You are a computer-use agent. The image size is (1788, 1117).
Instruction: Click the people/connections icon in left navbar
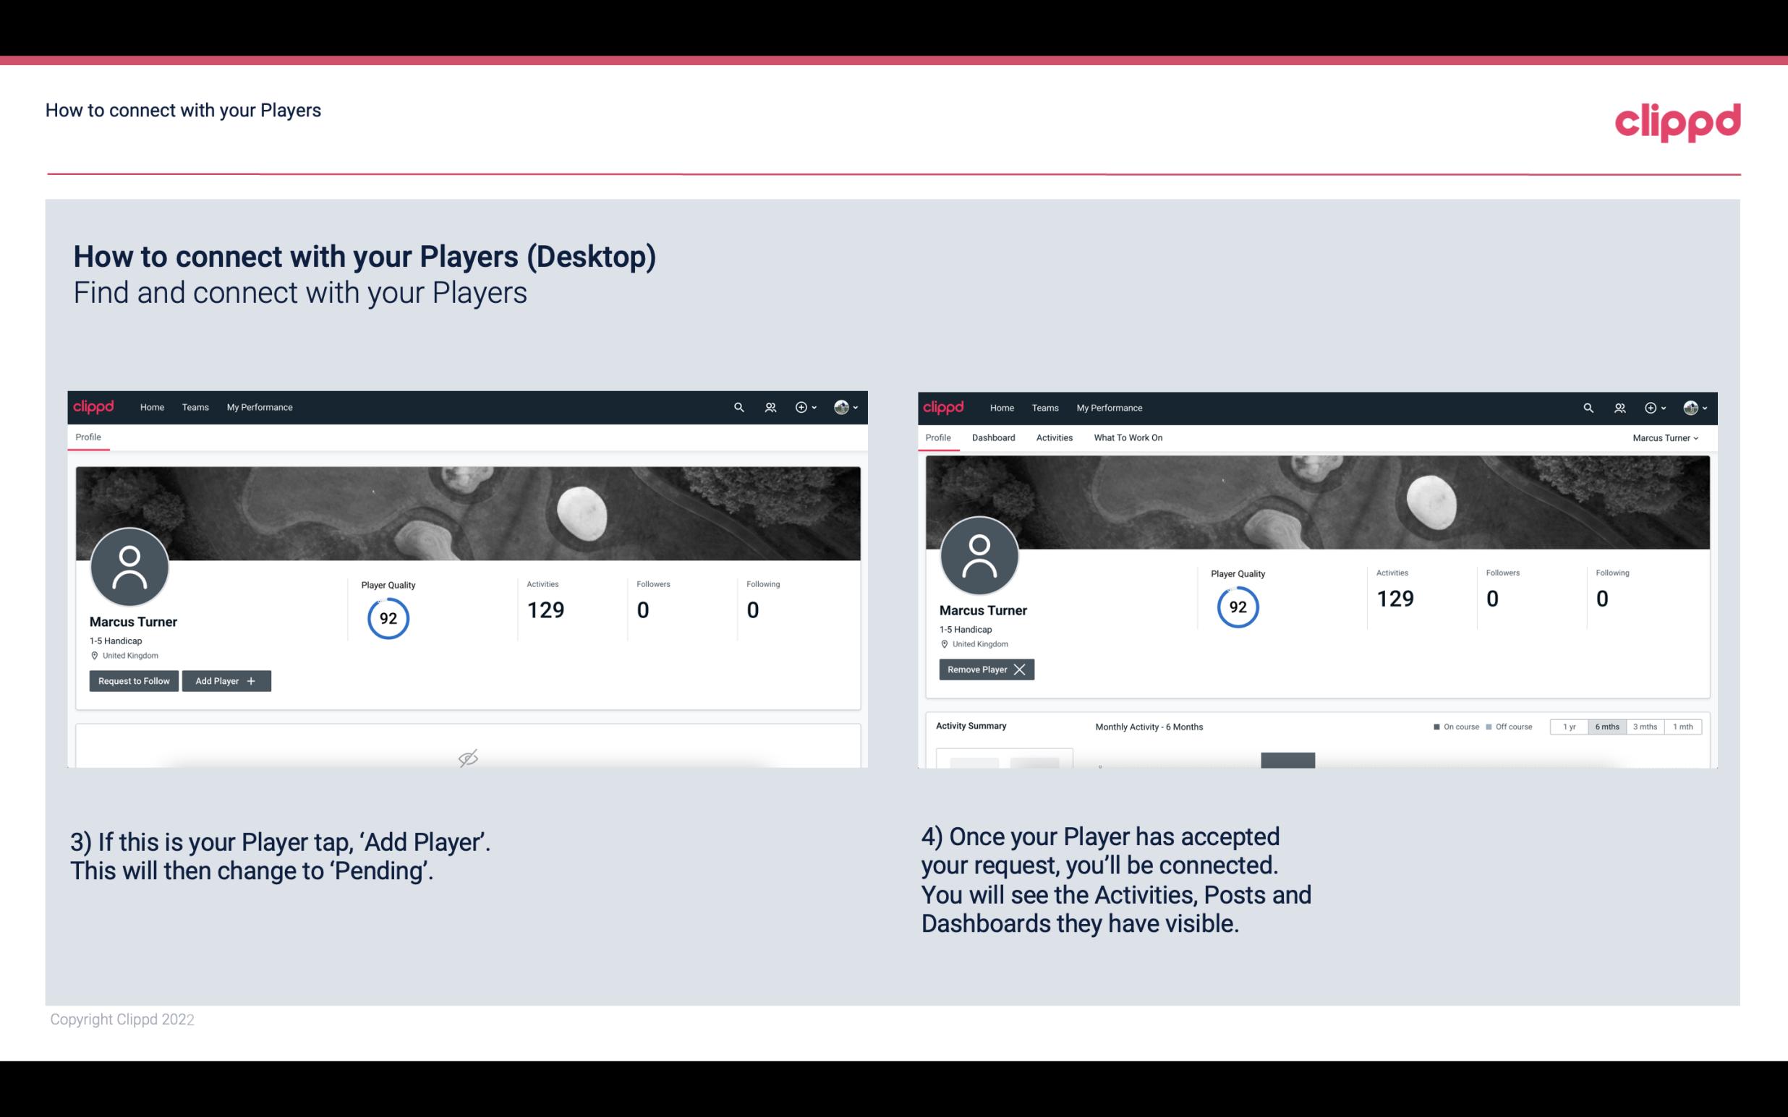coord(770,406)
